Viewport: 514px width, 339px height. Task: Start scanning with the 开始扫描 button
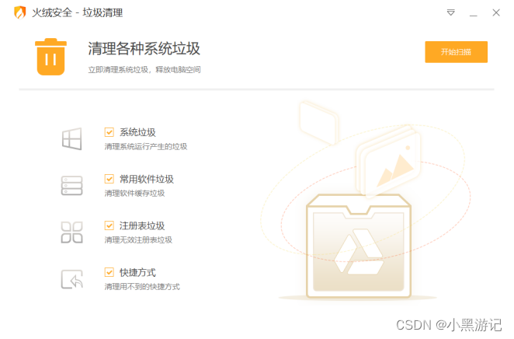pyautogui.click(x=457, y=52)
